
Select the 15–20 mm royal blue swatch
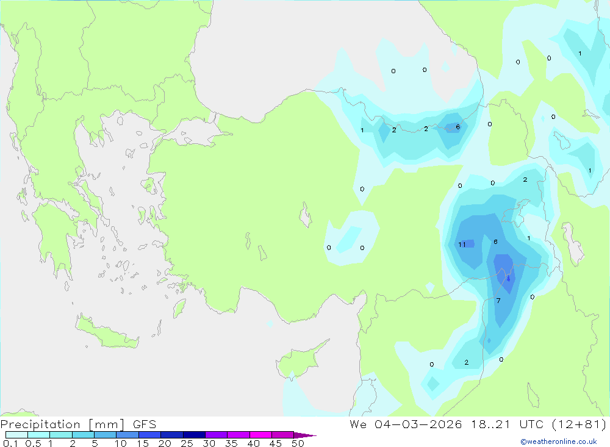[x=149, y=435]
